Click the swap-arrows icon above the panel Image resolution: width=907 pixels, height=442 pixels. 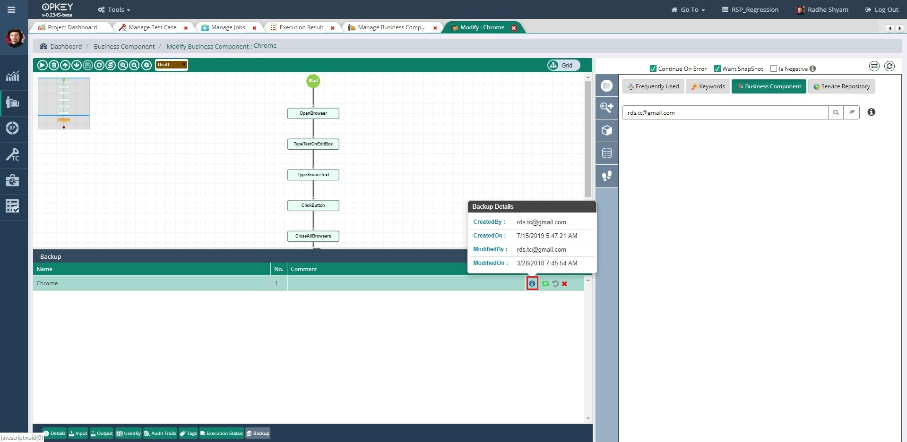(x=874, y=66)
